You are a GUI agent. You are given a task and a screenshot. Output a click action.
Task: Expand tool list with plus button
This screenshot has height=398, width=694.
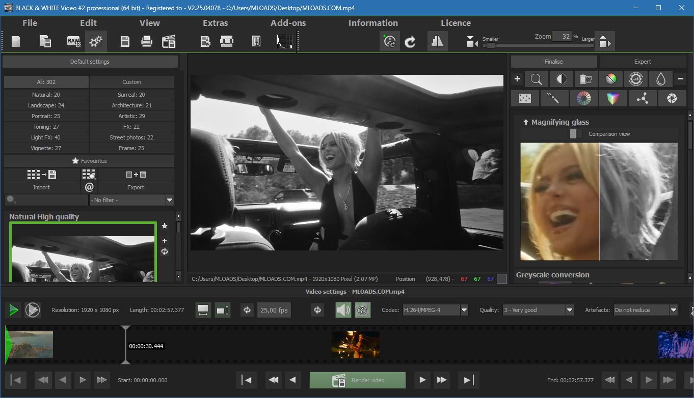coord(517,79)
